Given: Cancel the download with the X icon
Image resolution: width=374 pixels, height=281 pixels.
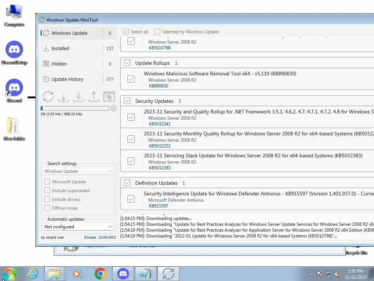Looking at the screenshot, I should point(114,108).
